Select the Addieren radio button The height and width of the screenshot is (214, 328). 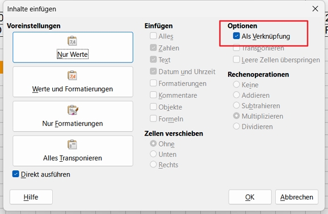237,95
